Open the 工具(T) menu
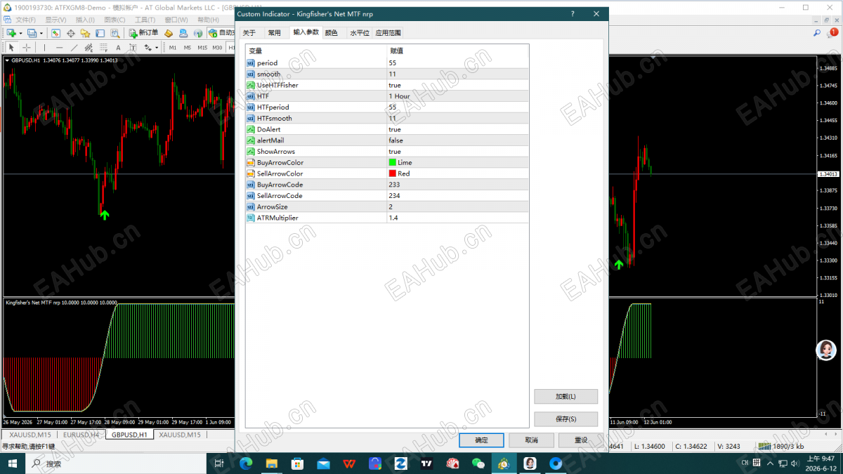Screen dimensions: 843x474 [145, 20]
